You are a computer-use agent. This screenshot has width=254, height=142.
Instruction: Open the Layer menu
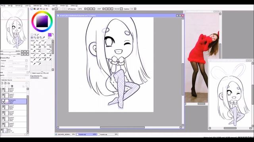pos(28,6)
